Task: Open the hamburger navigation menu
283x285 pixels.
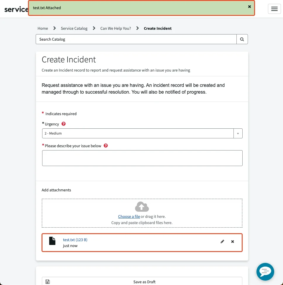Action: (274, 9)
